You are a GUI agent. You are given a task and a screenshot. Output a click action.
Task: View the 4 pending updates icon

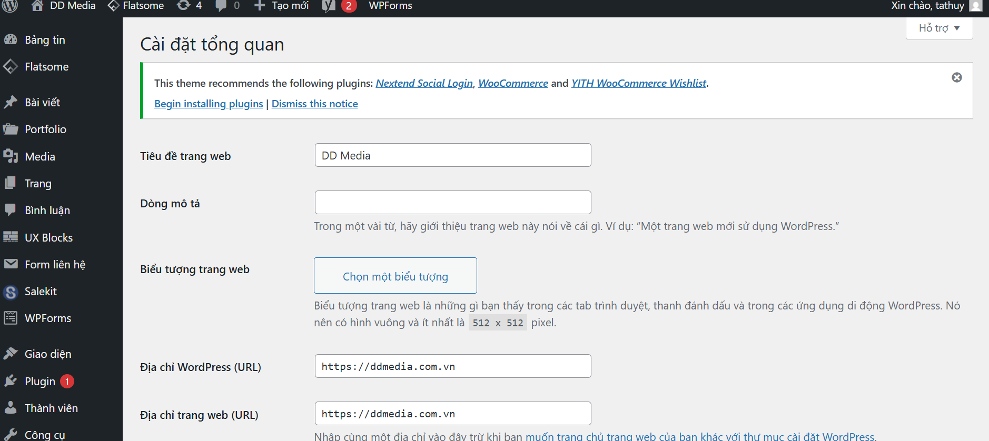tap(183, 6)
